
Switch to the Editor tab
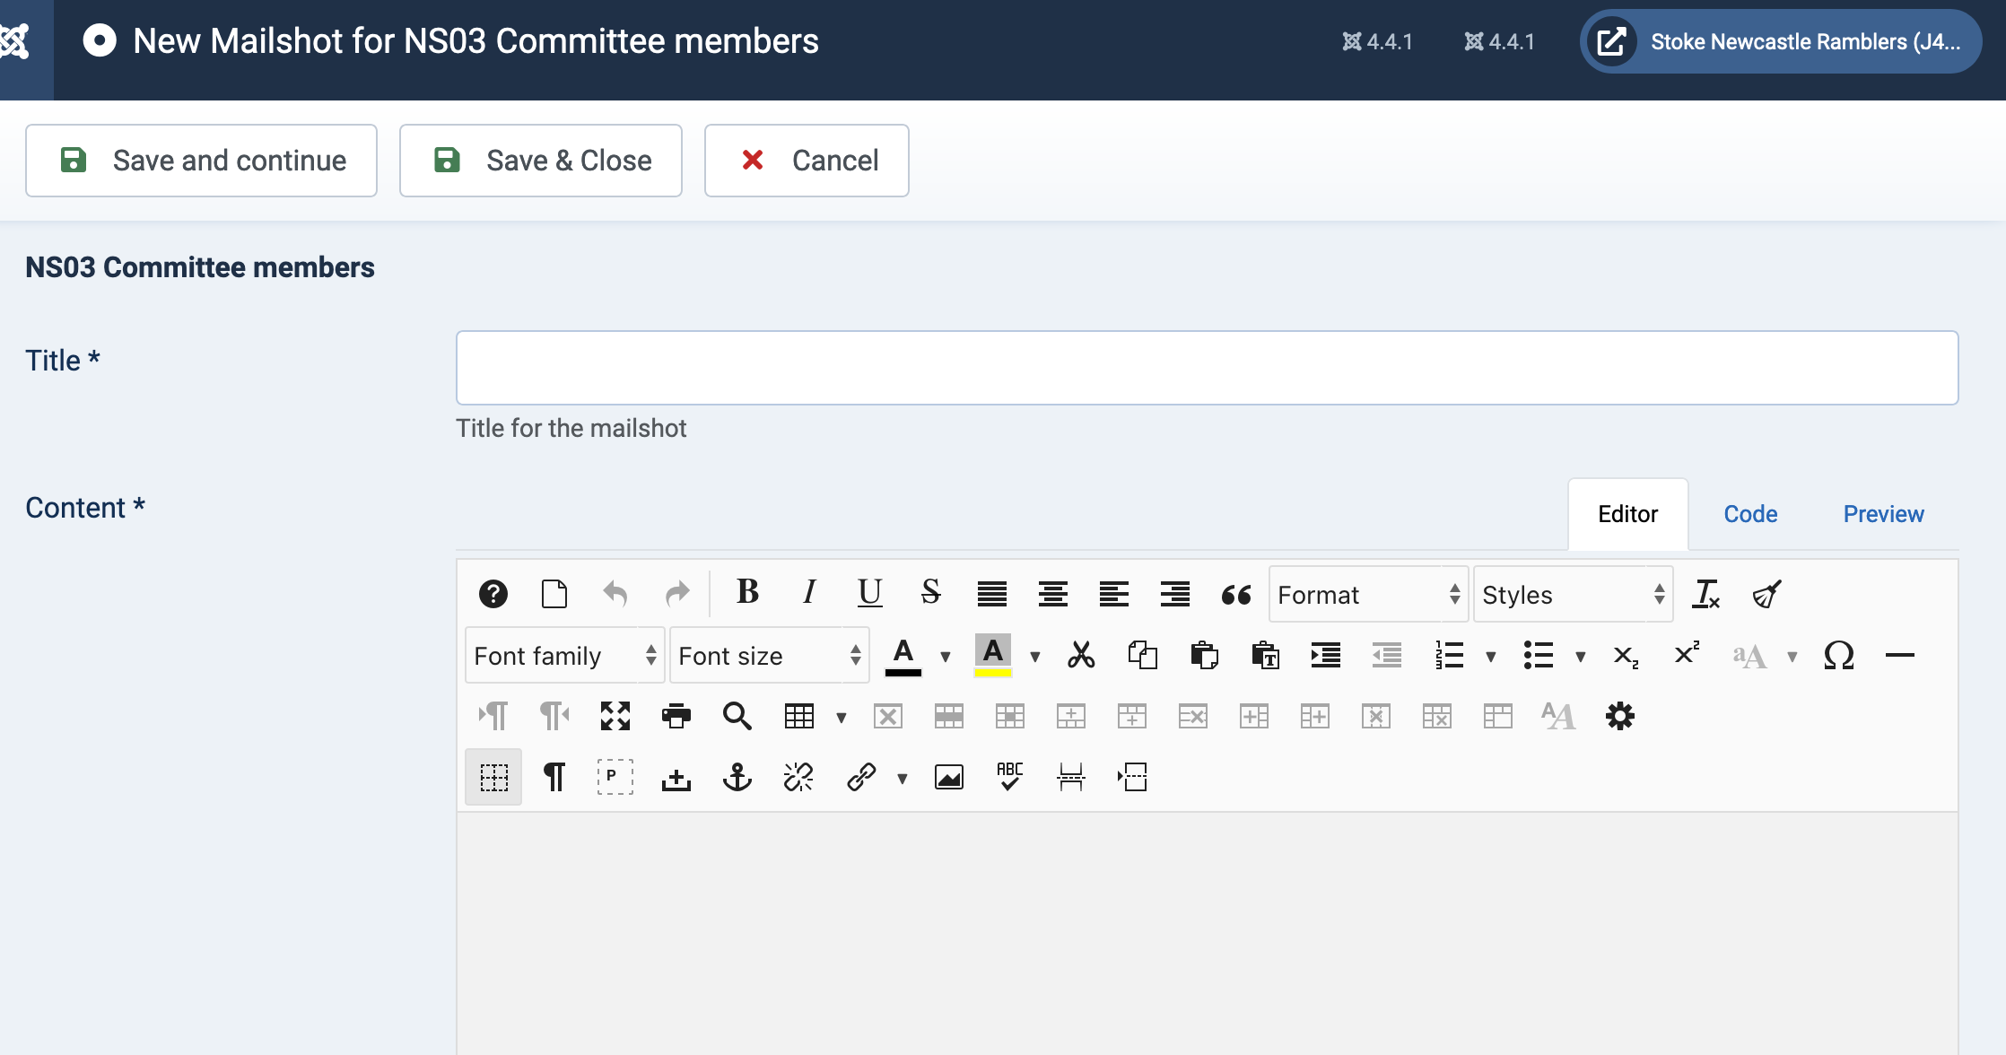click(1627, 514)
